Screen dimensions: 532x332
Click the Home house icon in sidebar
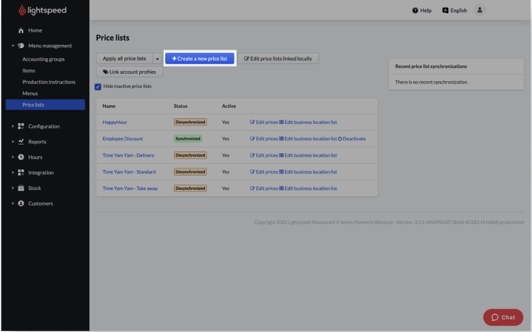pos(21,31)
